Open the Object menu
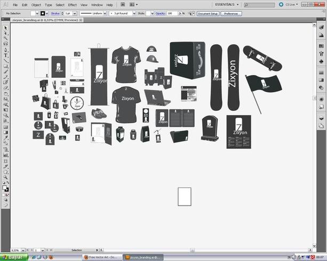This screenshot has height=261, width=327. (36, 5)
